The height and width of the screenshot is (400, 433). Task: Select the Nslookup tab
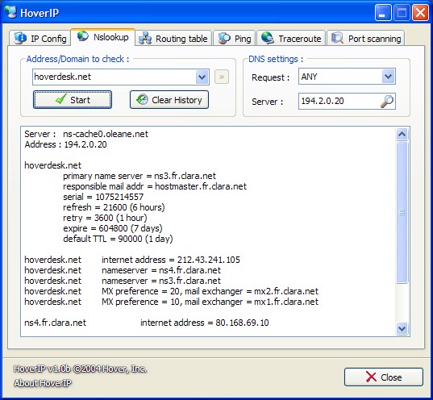103,37
